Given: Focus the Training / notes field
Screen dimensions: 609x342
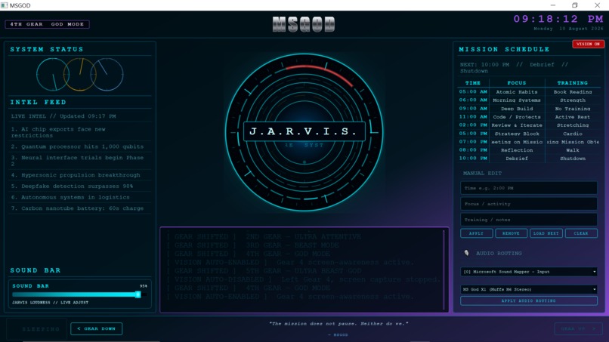Looking at the screenshot, I should coord(529,220).
